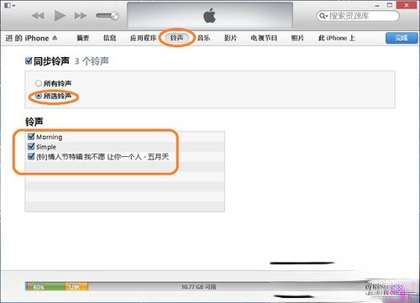Switch to the 应用程序 tab

(143, 38)
